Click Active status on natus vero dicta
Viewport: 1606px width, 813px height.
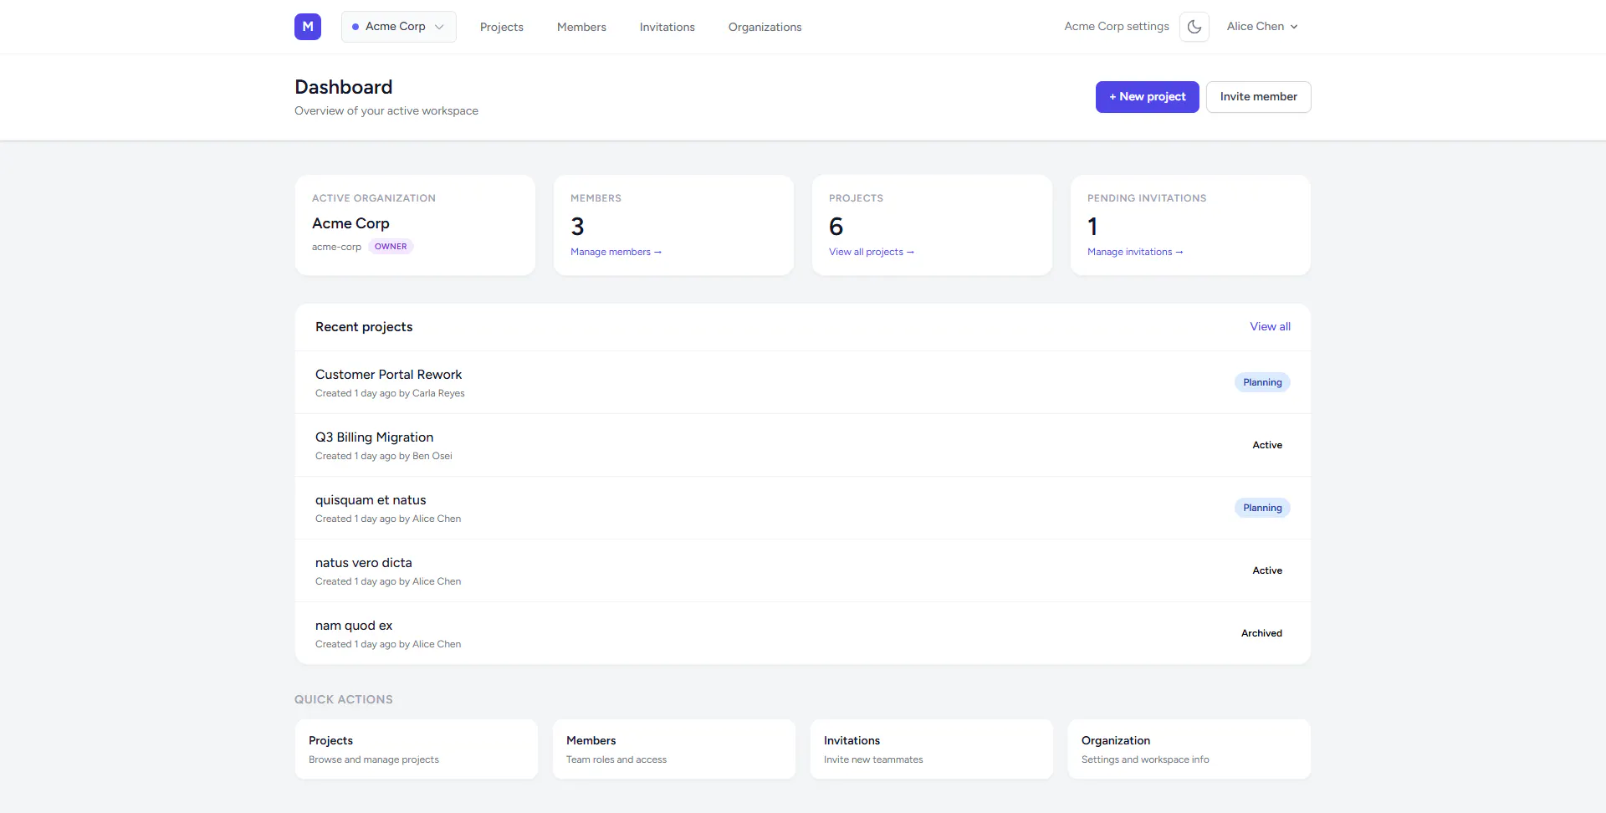(x=1267, y=570)
